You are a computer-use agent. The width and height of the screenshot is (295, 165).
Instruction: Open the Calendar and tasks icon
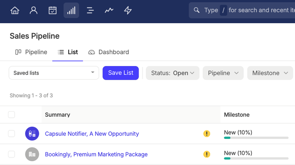53,11
